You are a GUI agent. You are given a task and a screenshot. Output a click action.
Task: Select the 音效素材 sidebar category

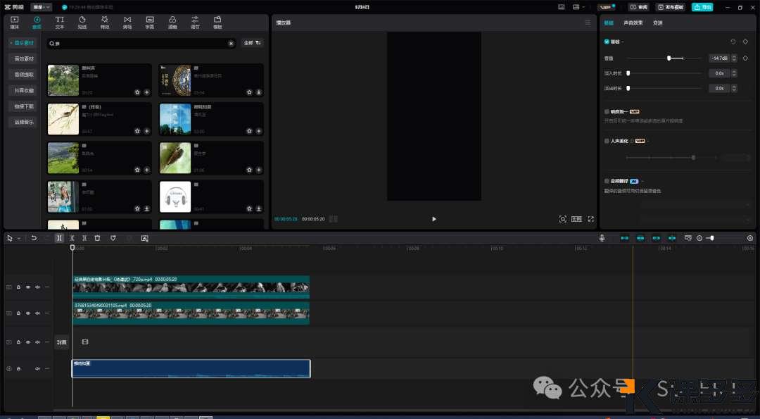[25, 58]
